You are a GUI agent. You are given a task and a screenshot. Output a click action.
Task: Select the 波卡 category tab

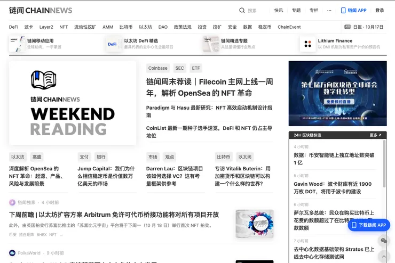click(29, 27)
